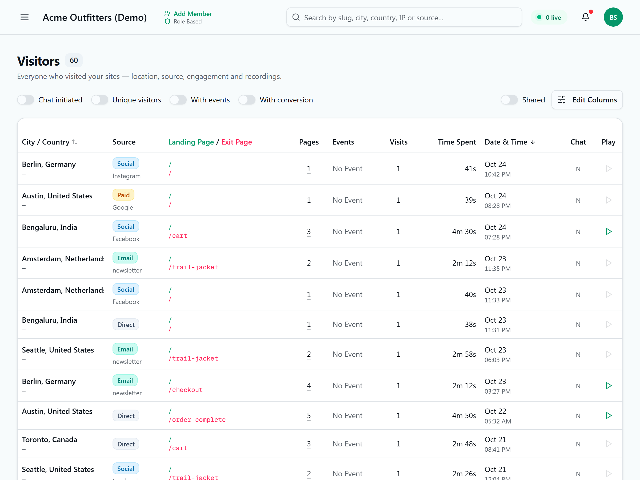Click play icon for Austin Oct 24 08:28 PM

tap(609, 200)
